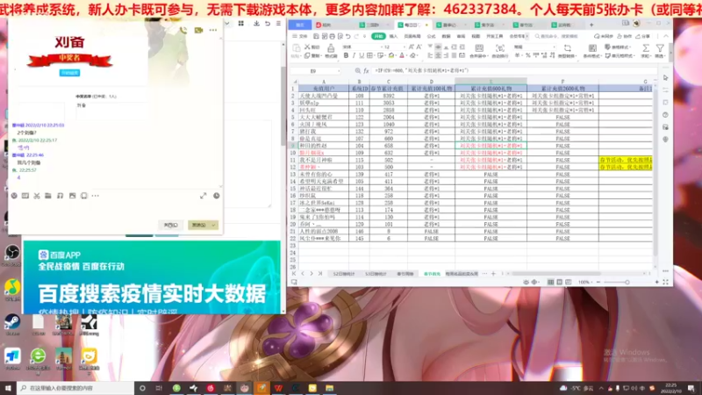Pick font color A swatch

coord(402,55)
